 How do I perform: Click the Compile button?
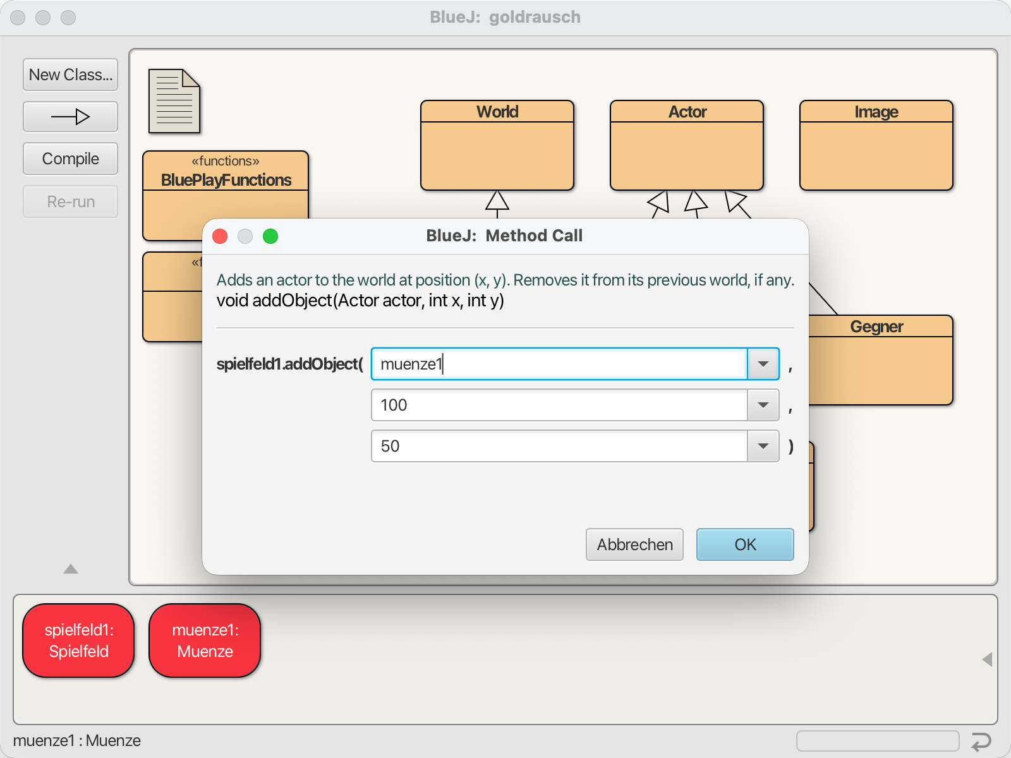(71, 159)
